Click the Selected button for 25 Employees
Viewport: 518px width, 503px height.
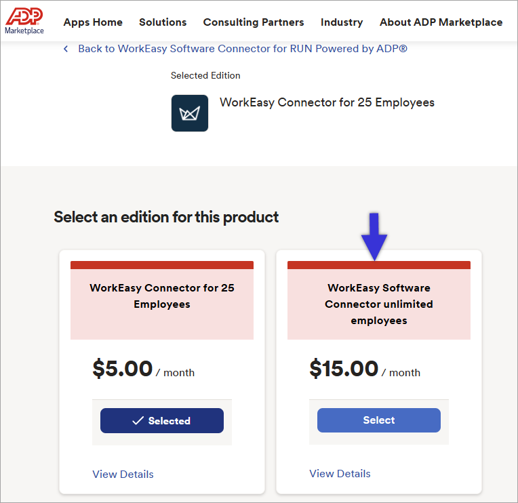[x=162, y=420]
